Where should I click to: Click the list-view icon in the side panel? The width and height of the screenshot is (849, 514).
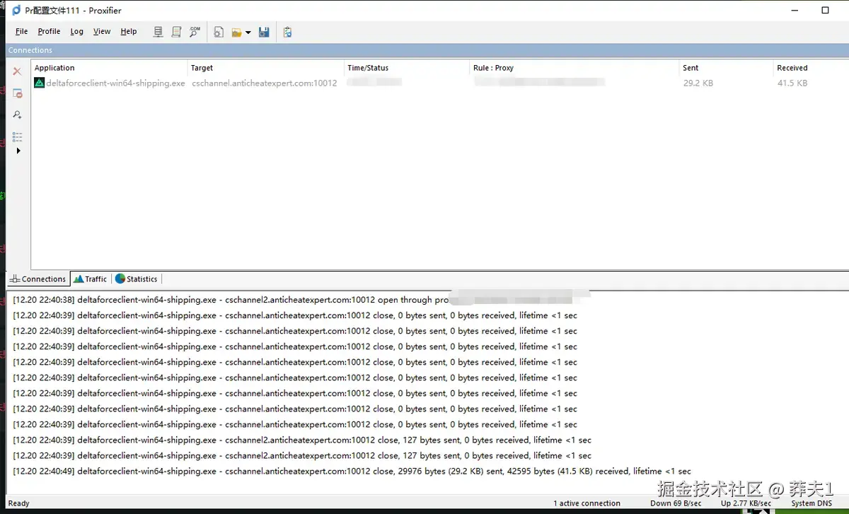[x=18, y=136]
